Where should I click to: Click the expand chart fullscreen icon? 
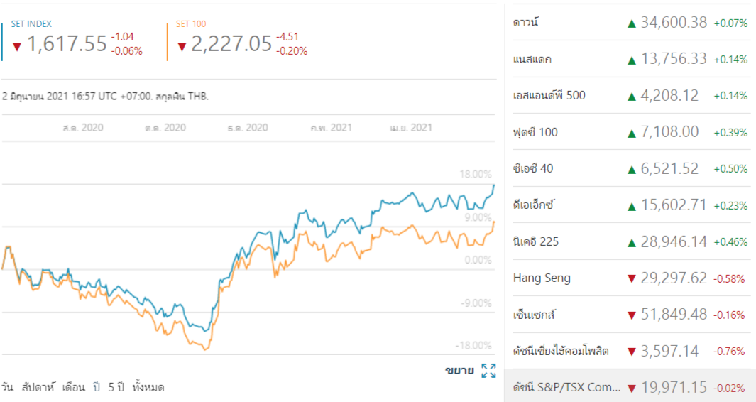(488, 371)
